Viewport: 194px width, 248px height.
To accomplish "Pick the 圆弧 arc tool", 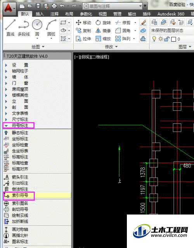I will pyautogui.click(x=51, y=28).
